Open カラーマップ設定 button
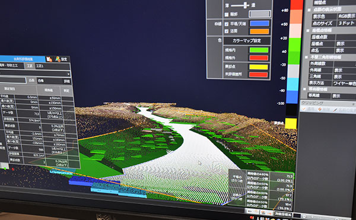356x220 pixels. [247, 41]
